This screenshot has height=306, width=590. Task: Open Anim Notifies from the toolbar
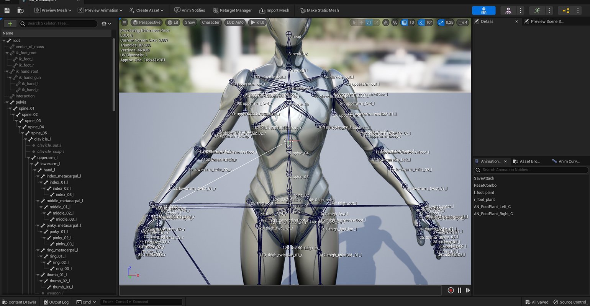[189, 10]
